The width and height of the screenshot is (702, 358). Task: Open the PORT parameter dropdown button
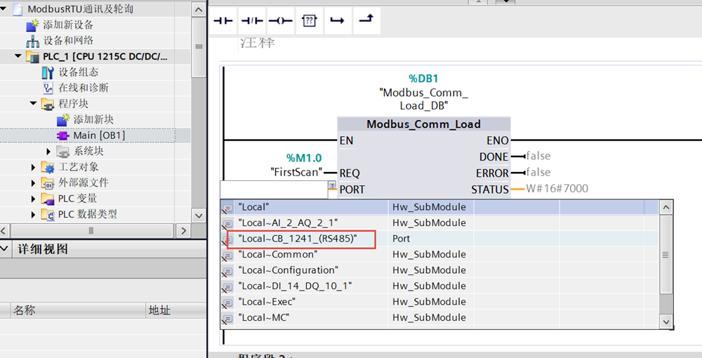332,187
